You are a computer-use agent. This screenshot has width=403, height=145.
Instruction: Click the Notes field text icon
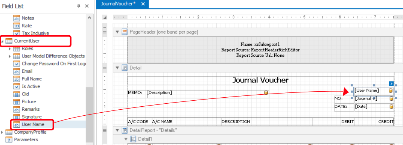(17, 18)
